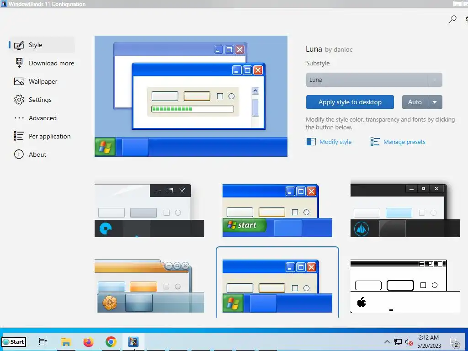Open the Advanced section
Viewport: 468px width, 351px height.
[x=42, y=118]
